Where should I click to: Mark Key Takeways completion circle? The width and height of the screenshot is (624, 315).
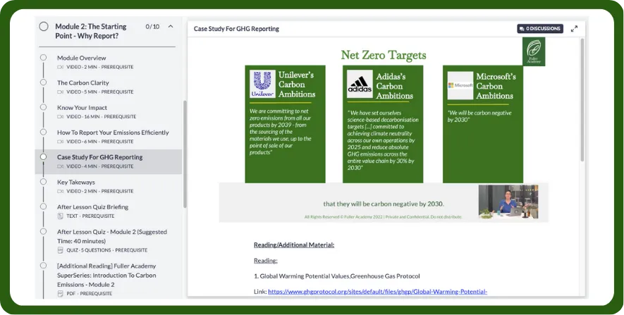[44, 182]
